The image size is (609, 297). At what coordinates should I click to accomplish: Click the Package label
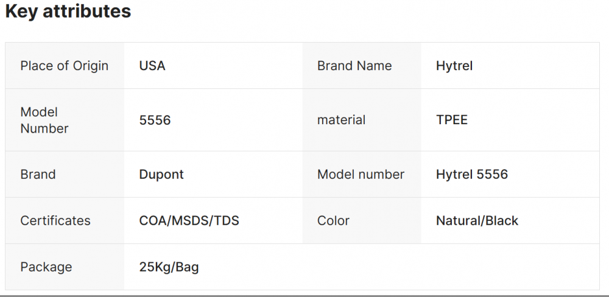coord(46,267)
